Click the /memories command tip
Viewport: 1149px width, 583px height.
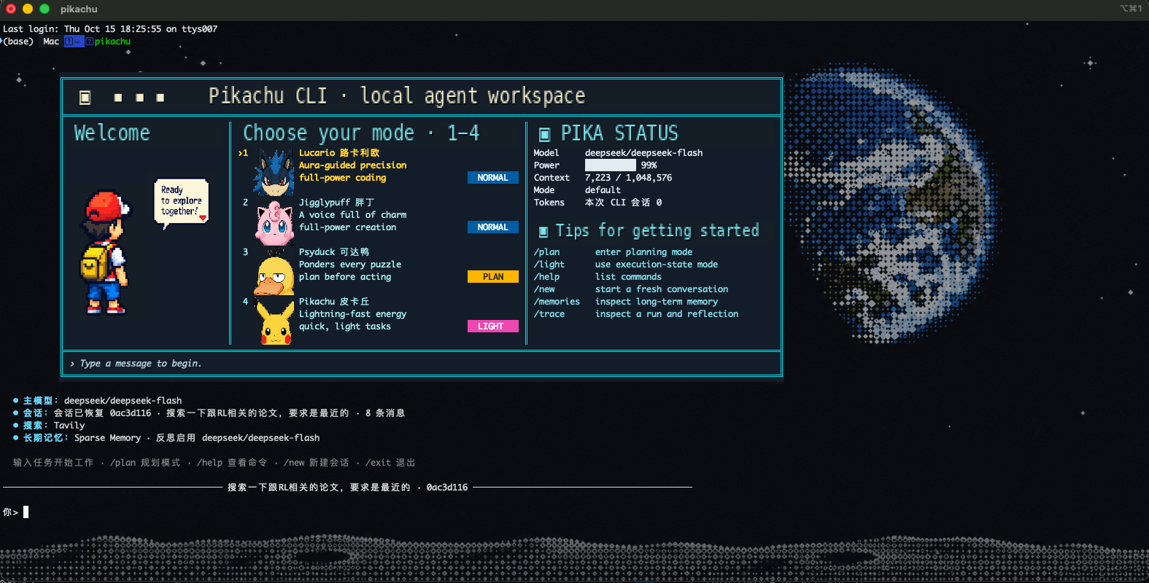tap(557, 302)
